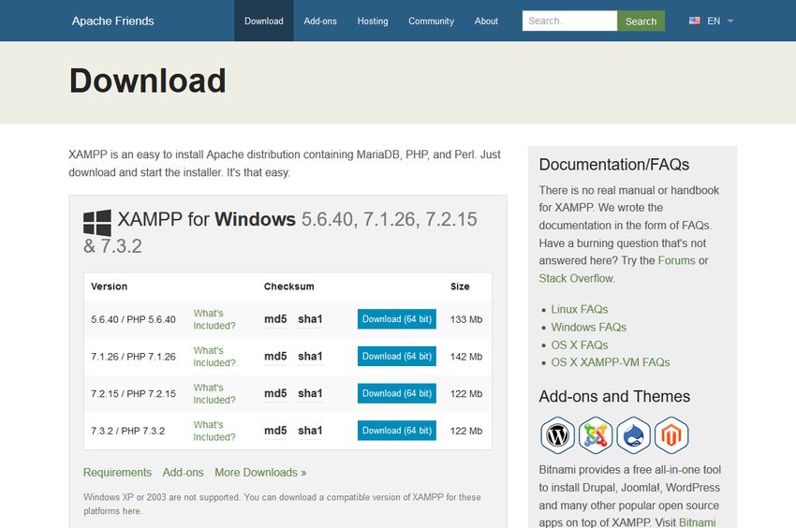Screen dimensions: 796x528
Task: Open the Bitnami link
Action: [x=698, y=522]
